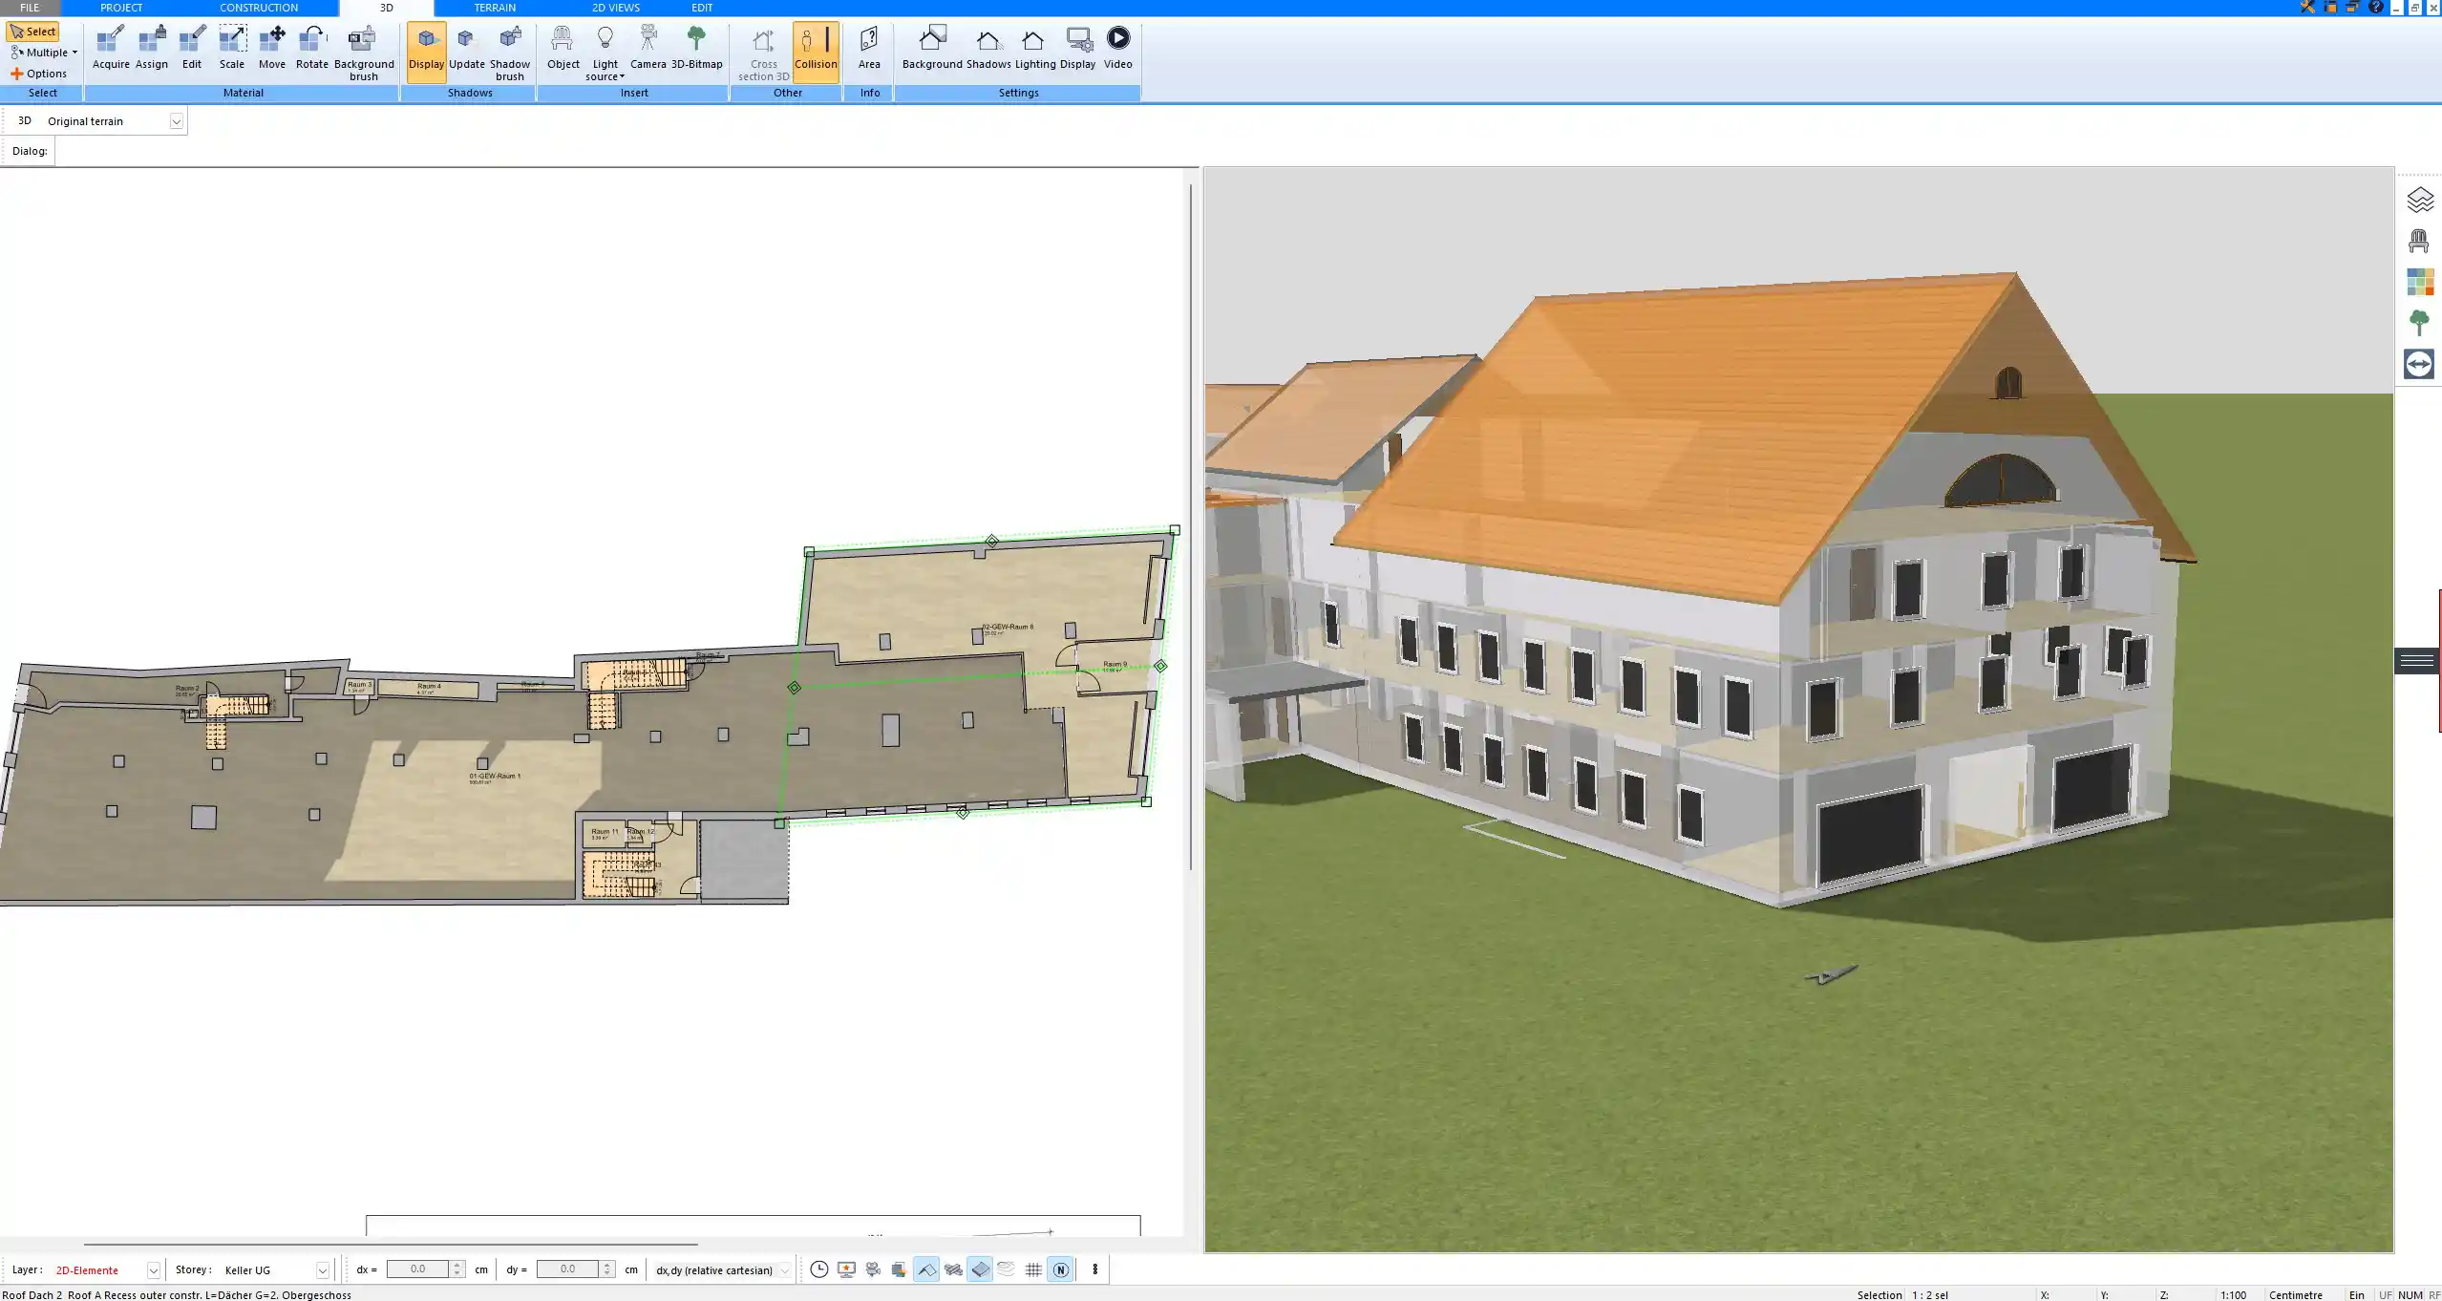The height and width of the screenshot is (1301, 2442).
Task: Select the Background brush tool
Action: tap(363, 53)
